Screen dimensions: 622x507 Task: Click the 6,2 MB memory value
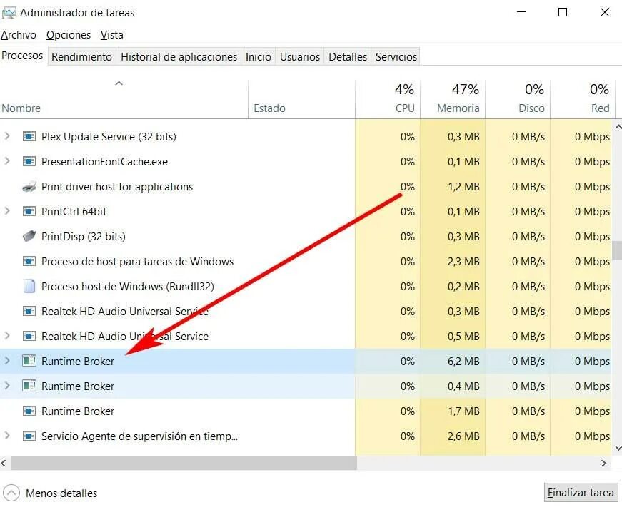coord(463,362)
